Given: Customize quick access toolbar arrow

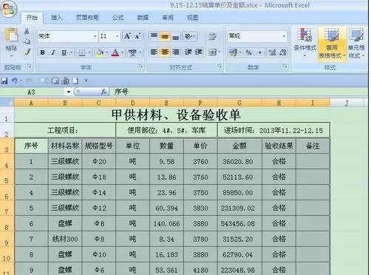Looking at the screenshot, I should point(86,81).
